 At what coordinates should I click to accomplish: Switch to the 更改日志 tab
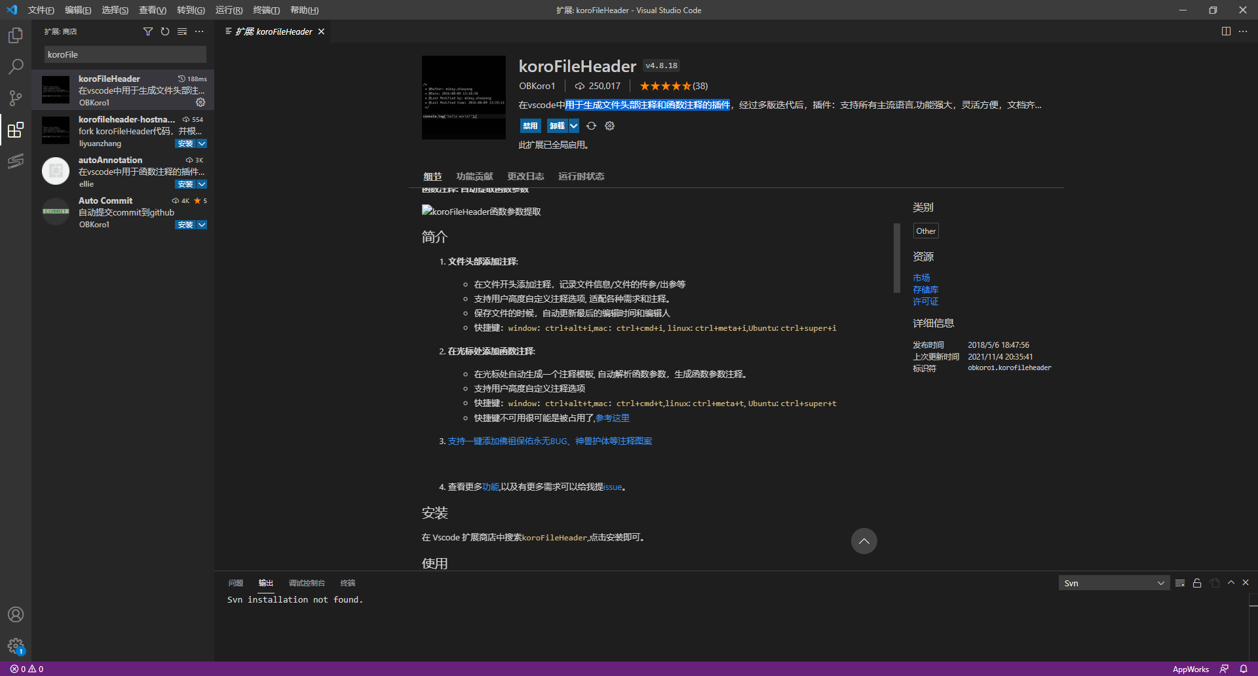click(x=525, y=176)
